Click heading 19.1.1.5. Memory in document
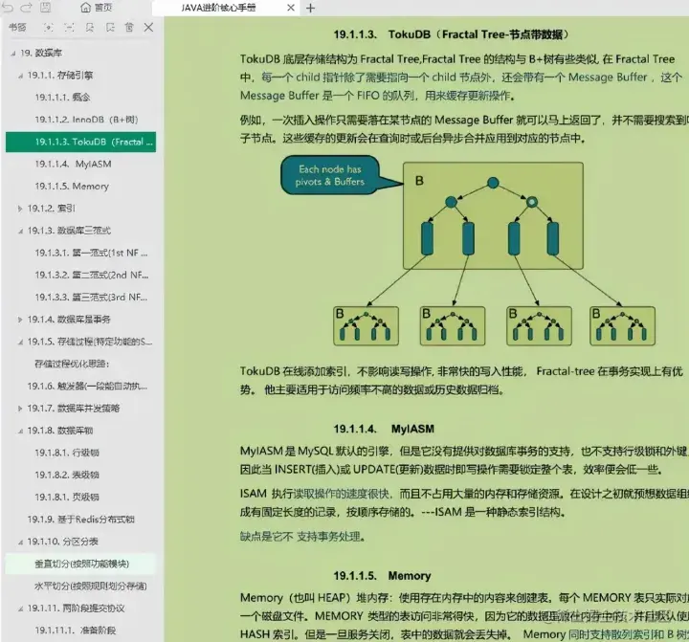This screenshot has height=642, width=689. pos(382,576)
